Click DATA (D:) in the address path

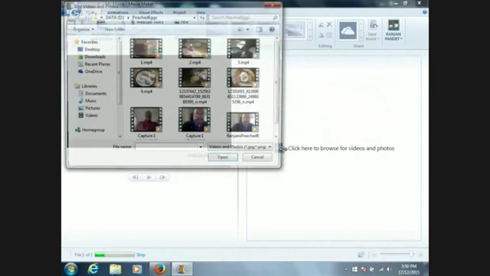click(x=114, y=18)
